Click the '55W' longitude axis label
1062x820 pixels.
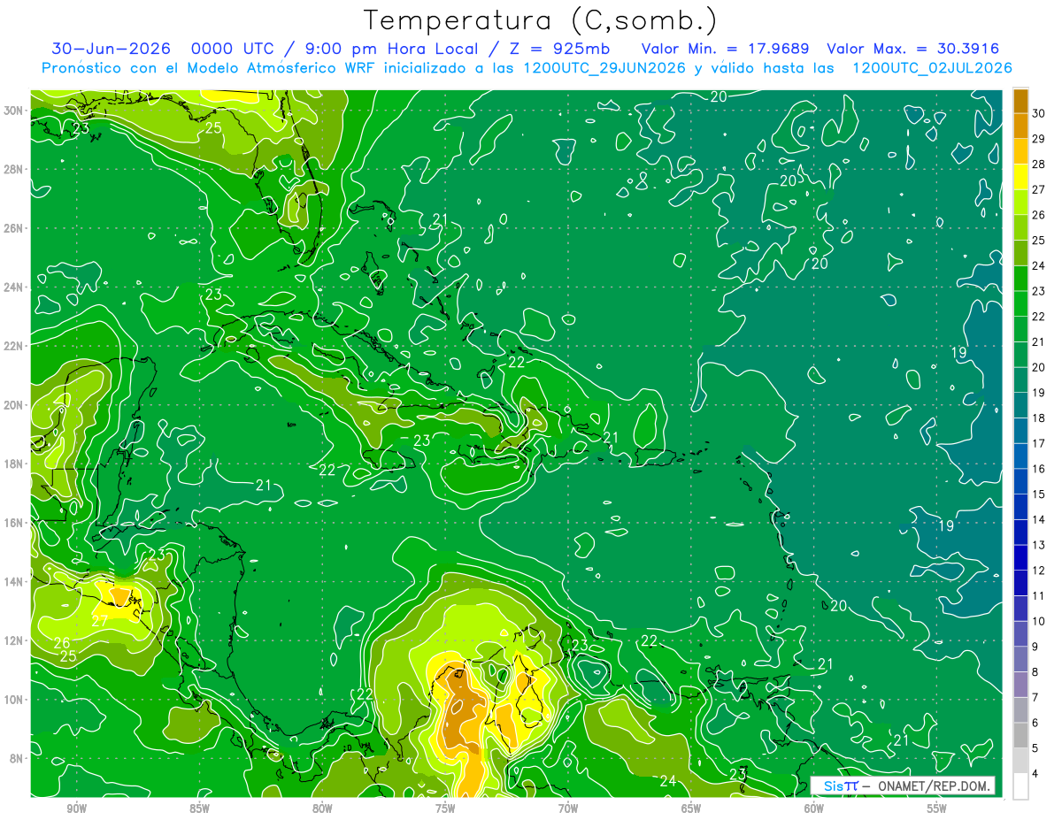[937, 809]
